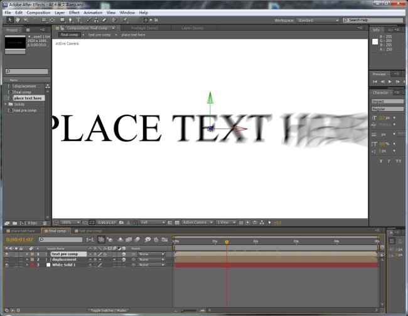
Task: Enable motion blur for timeline layers
Action: pos(137,240)
